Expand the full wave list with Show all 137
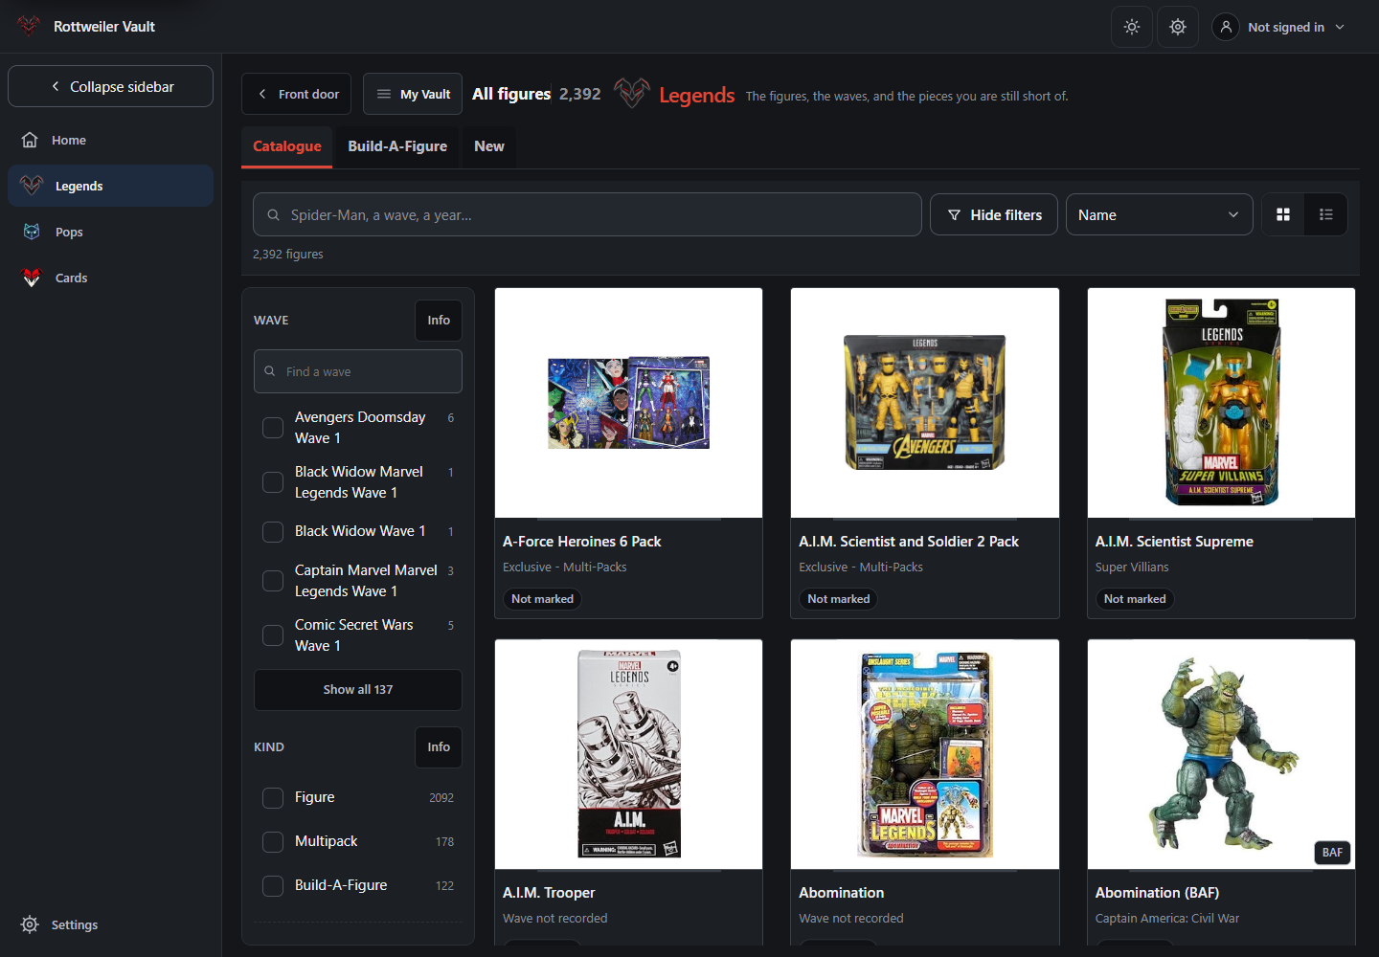 click(358, 690)
